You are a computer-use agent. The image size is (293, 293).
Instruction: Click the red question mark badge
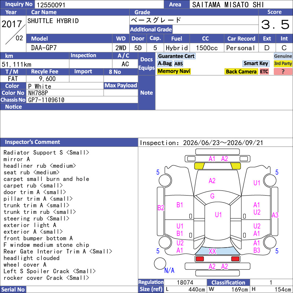(x=283, y=71)
